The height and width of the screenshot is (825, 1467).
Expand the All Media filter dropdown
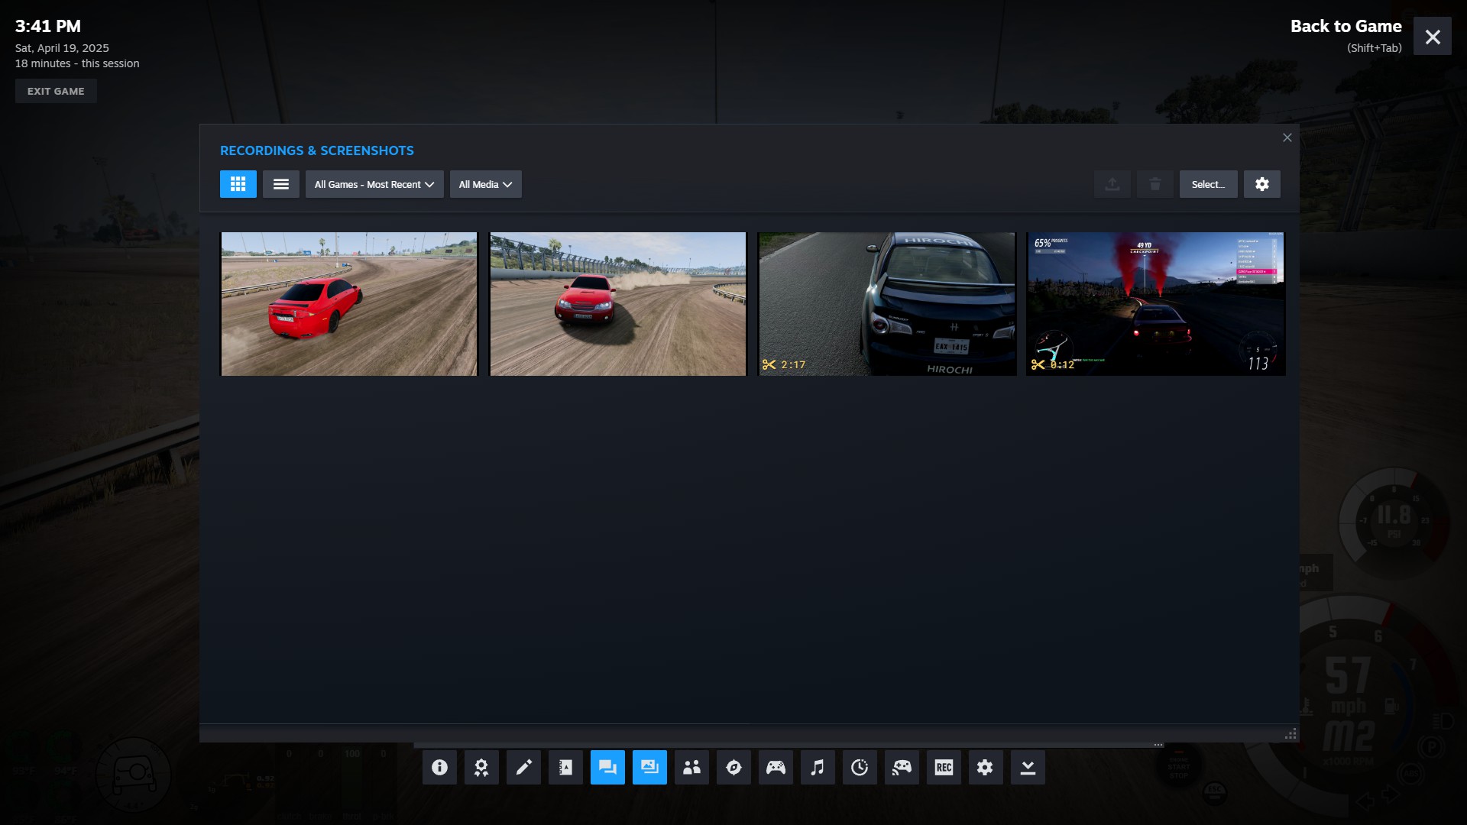(486, 184)
